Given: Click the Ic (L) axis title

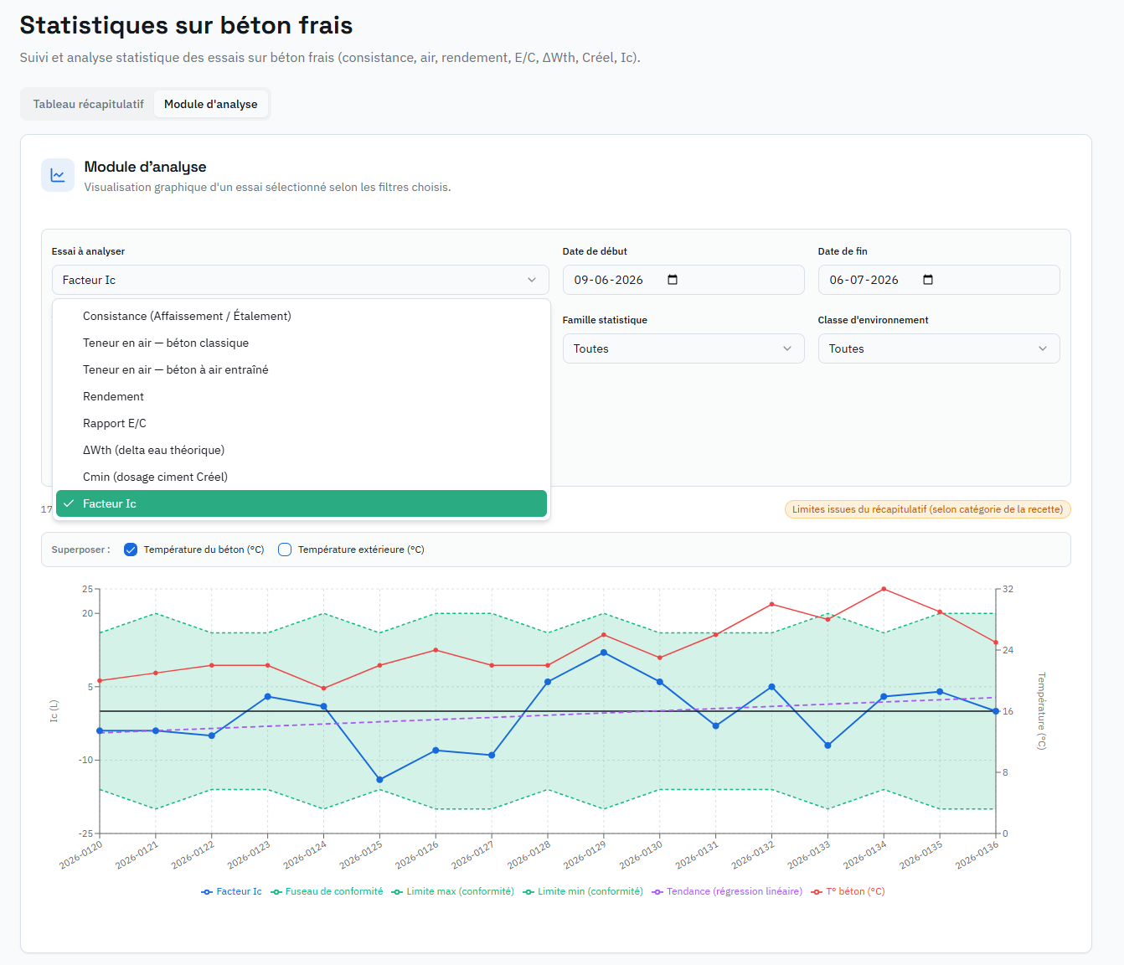Looking at the screenshot, I should click(54, 711).
